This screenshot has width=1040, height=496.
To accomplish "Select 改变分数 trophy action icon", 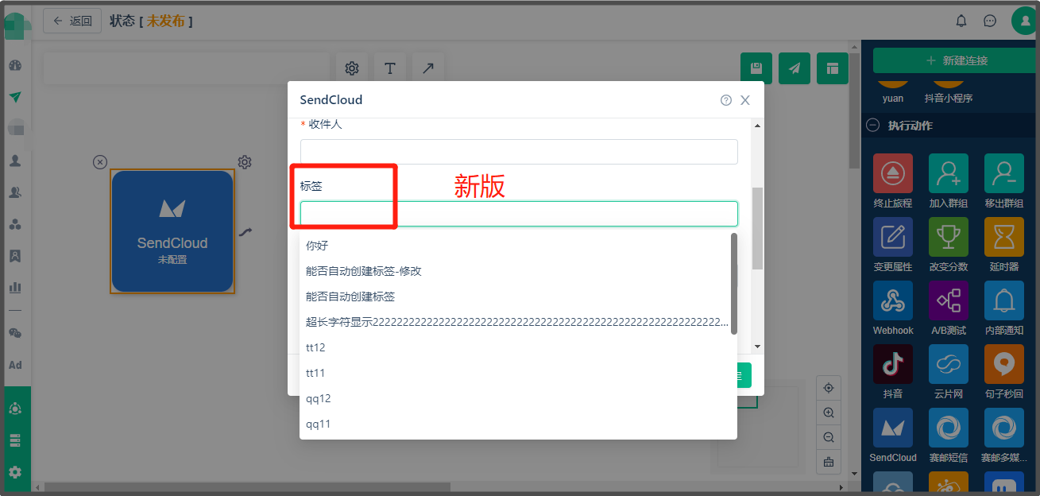I will pyautogui.click(x=949, y=237).
